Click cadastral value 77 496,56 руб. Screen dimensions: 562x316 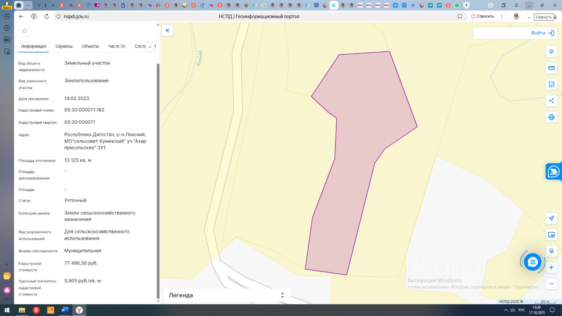[x=81, y=263]
